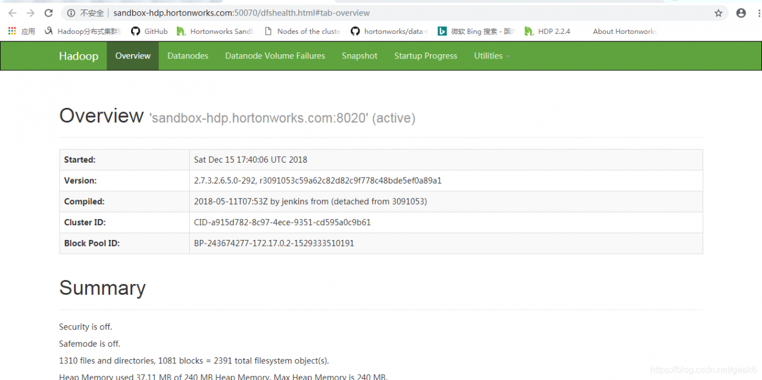Open the GitHub bookmark
Image resolution: width=762 pixels, height=380 pixels.
149,32
